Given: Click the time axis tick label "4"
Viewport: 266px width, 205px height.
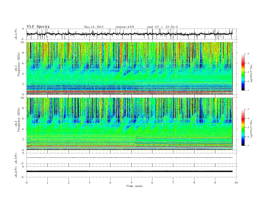Looking at the screenshot, I should [x=110, y=183].
